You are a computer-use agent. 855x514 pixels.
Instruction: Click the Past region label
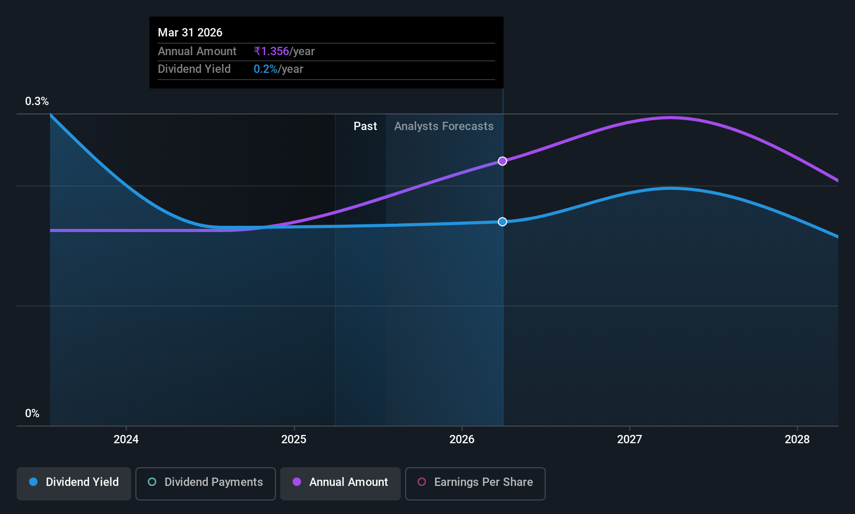click(365, 126)
